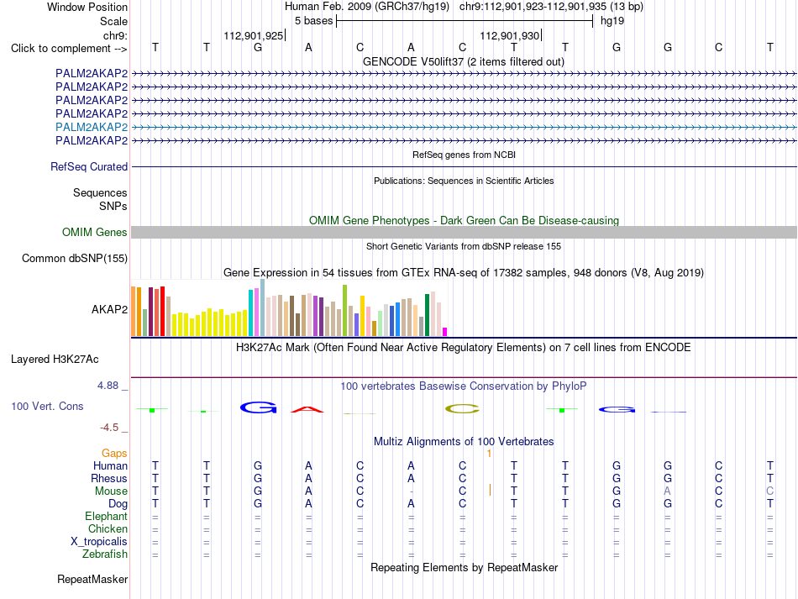The image size is (798, 599).
Task: Click the Common dbSNP(155) track label
Action: (75, 258)
